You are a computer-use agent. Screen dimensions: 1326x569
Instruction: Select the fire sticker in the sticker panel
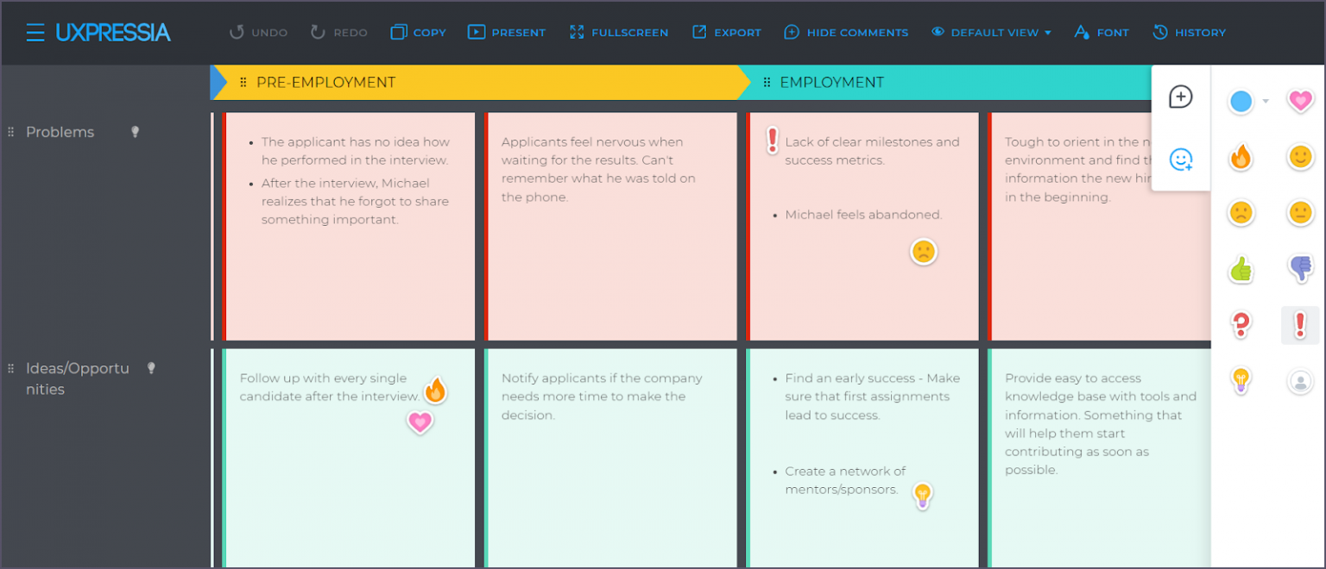[x=1241, y=158]
